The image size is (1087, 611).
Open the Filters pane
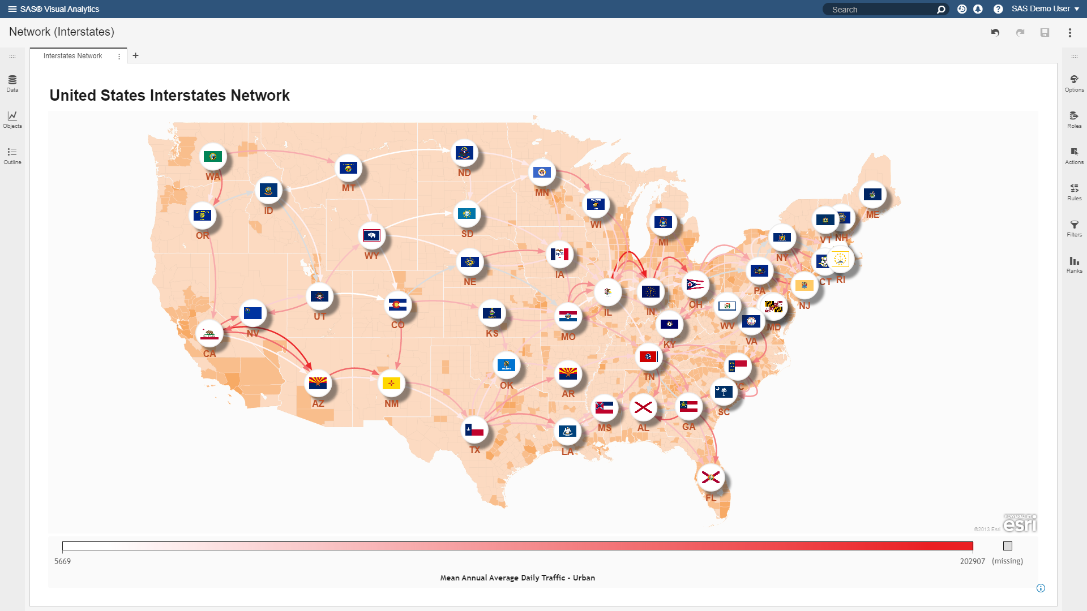(1074, 228)
